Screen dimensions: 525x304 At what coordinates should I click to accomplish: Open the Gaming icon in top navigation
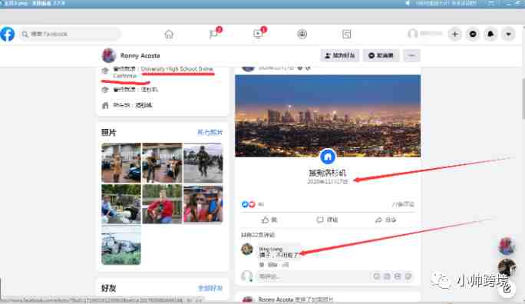(346, 34)
